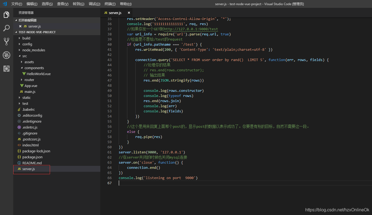Open the Explorer view in the activity bar
This screenshot has width=372, height=215.
[6, 15]
